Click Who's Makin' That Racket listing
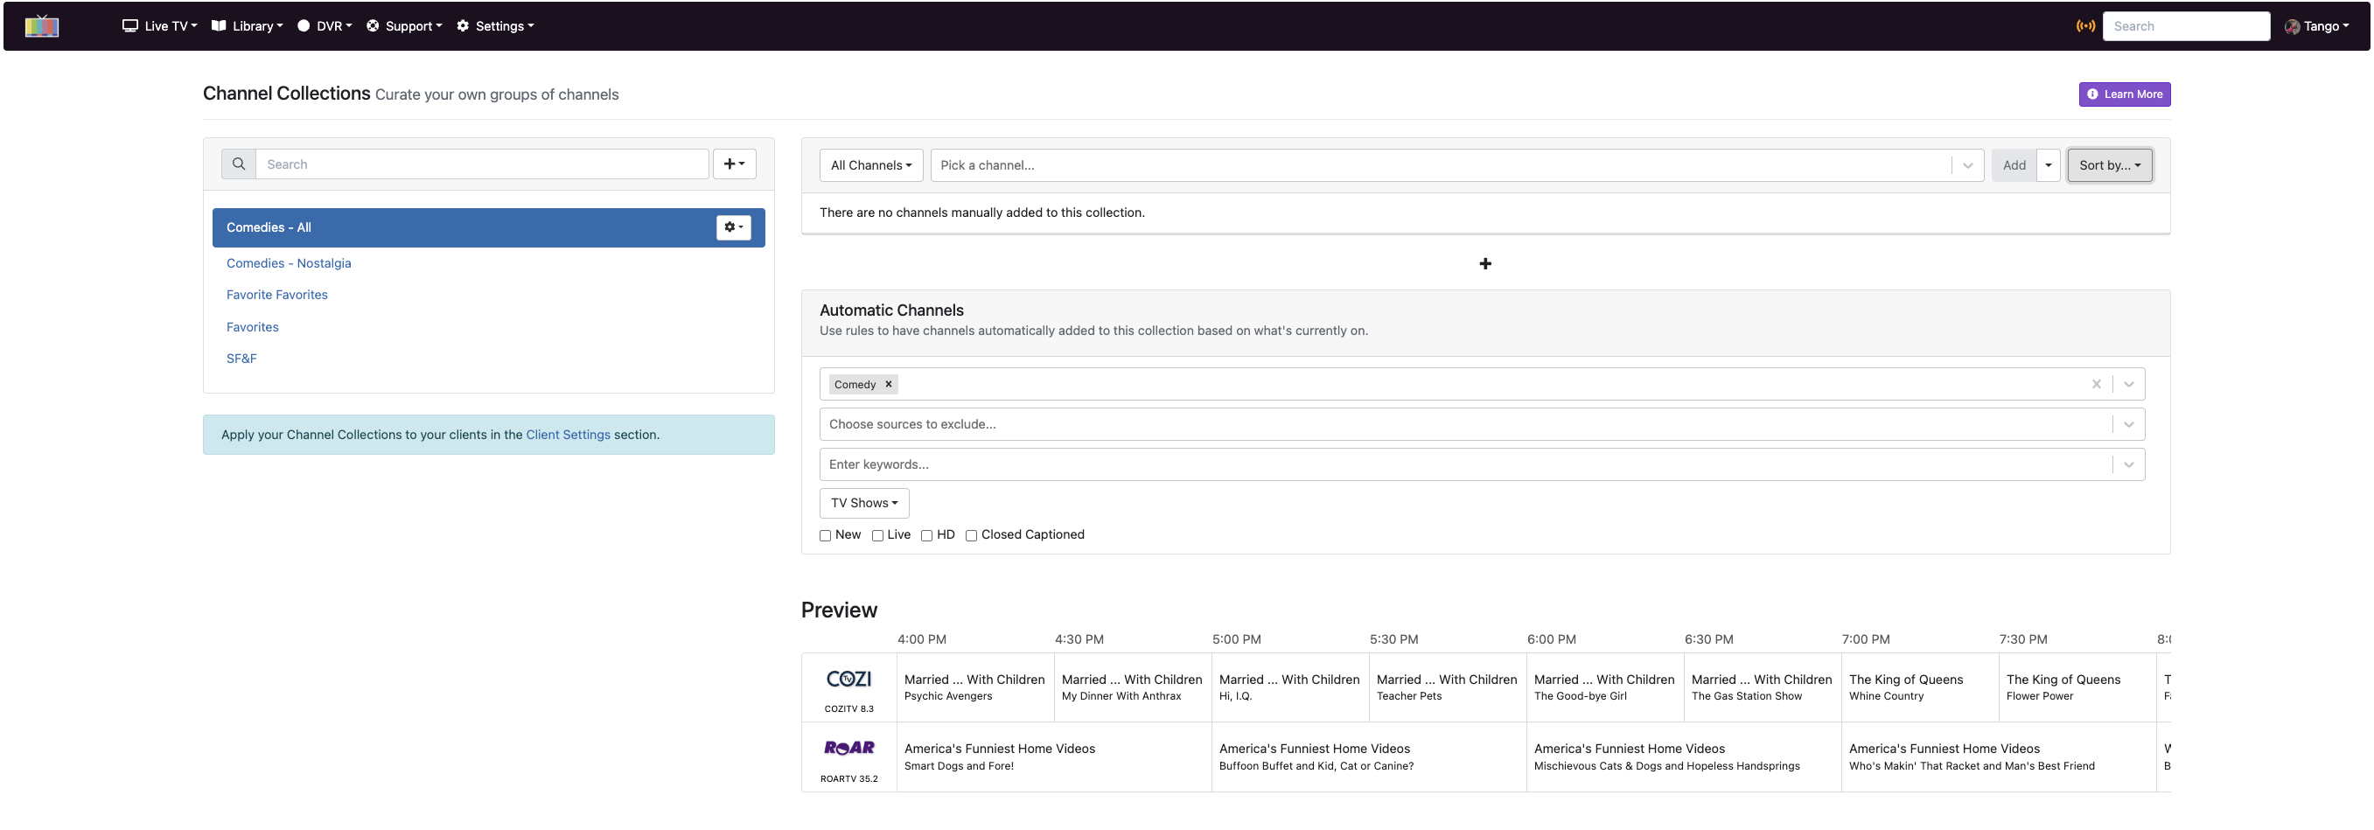The image size is (2374, 830). point(1999,757)
